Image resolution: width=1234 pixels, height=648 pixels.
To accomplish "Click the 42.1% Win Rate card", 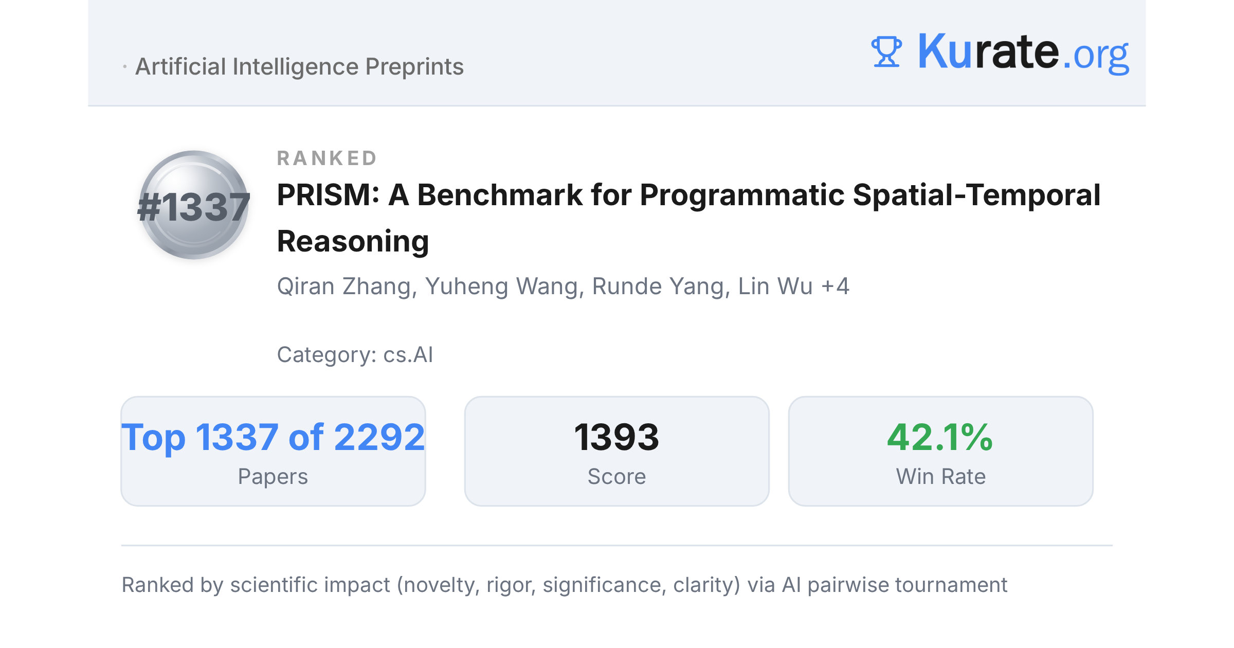I will click(x=940, y=451).
